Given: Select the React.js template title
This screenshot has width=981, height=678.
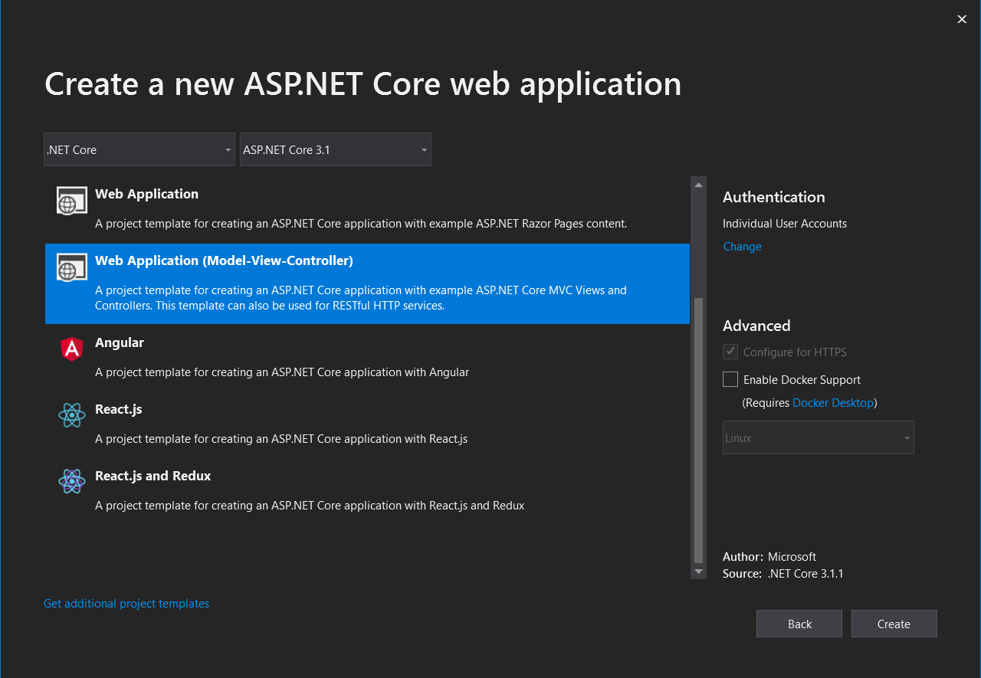Looking at the screenshot, I should 119,409.
